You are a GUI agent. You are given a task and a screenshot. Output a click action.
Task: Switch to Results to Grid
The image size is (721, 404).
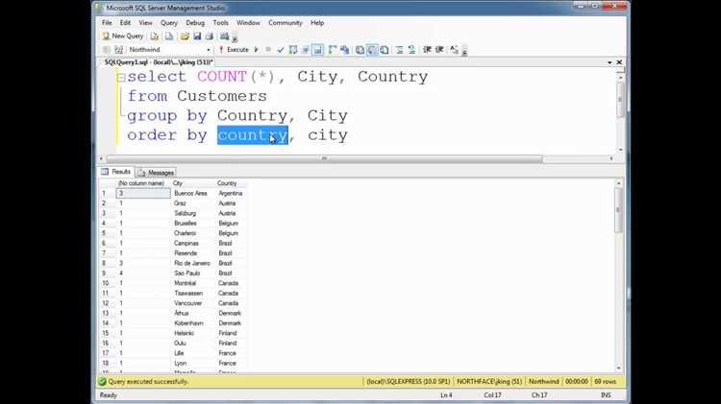(x=372, y=50)
